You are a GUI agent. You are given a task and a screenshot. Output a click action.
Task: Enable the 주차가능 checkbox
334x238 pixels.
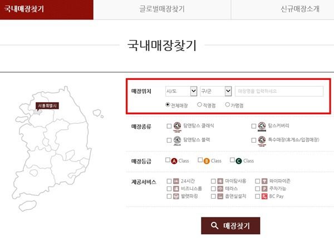tap(258, 189)
